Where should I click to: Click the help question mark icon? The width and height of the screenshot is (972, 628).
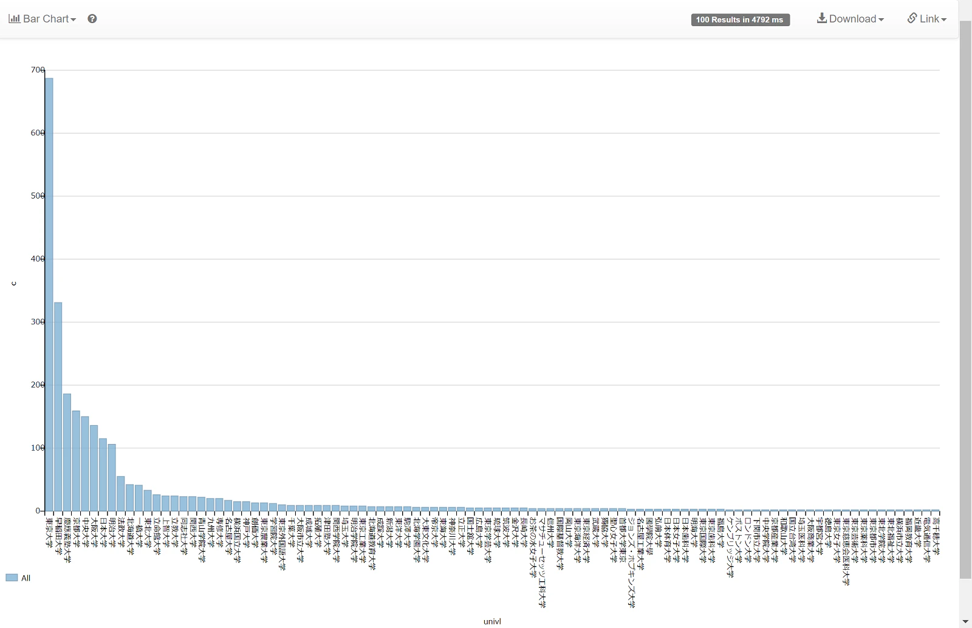click(92, 19)
